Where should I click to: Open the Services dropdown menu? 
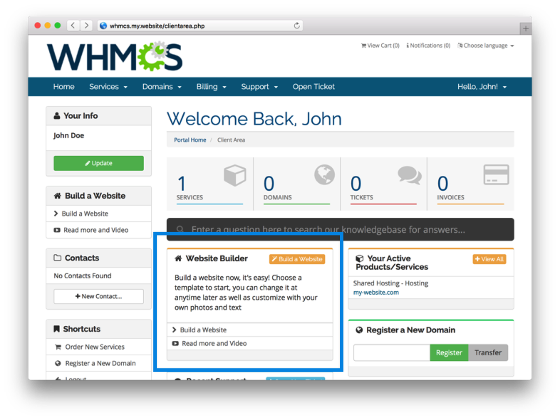pos(108,87)
